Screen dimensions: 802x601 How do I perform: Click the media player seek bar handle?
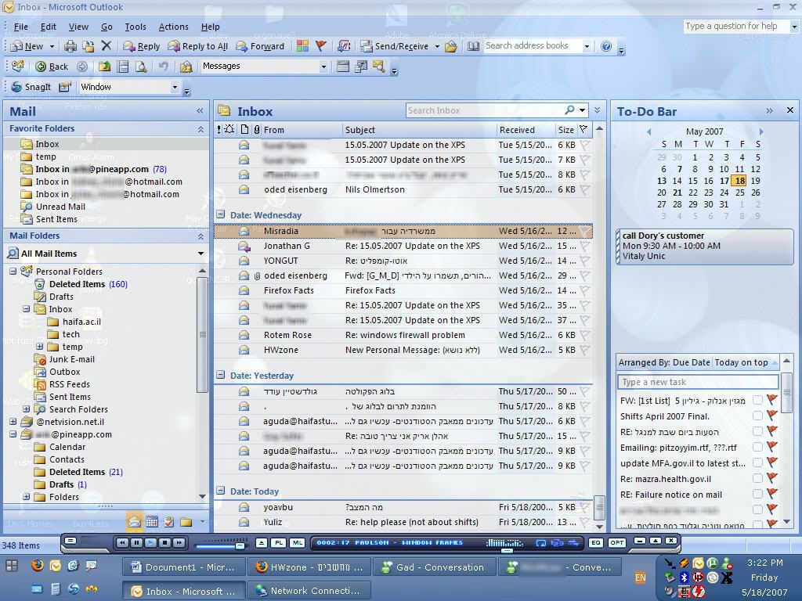507,550
